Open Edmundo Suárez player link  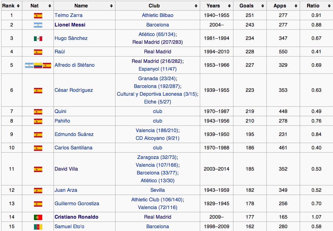(x=74, y=134)
